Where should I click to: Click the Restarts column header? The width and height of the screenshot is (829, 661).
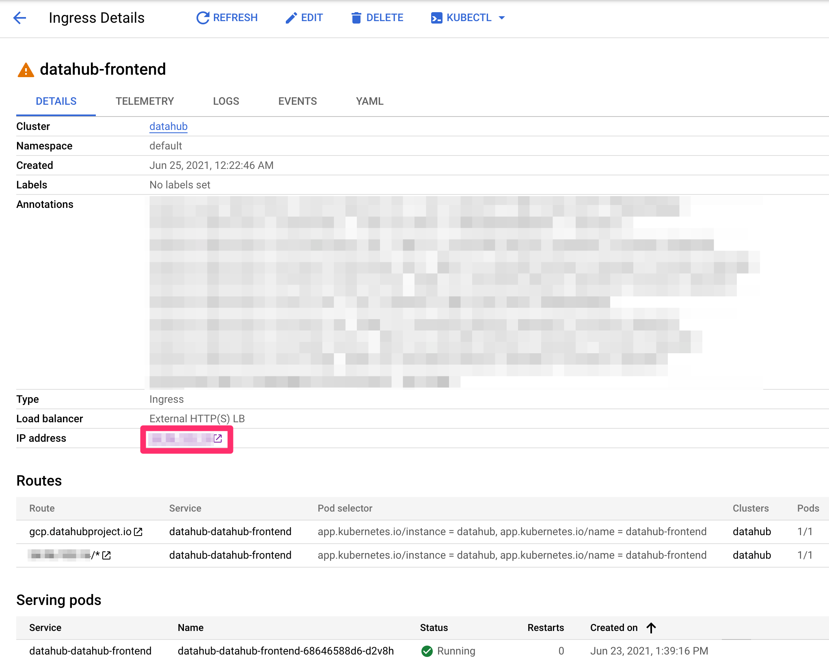click(545, 628)
